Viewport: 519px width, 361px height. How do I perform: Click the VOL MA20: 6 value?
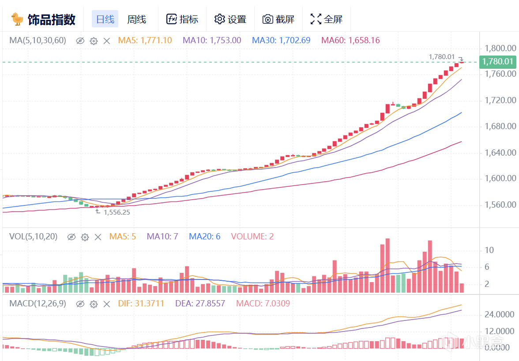[205, 236]
